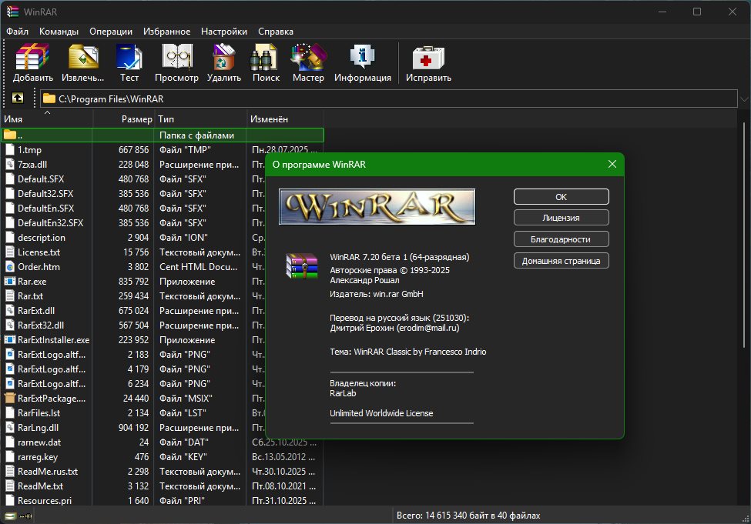Go up one folder level arrow

[x=18, y=98]
